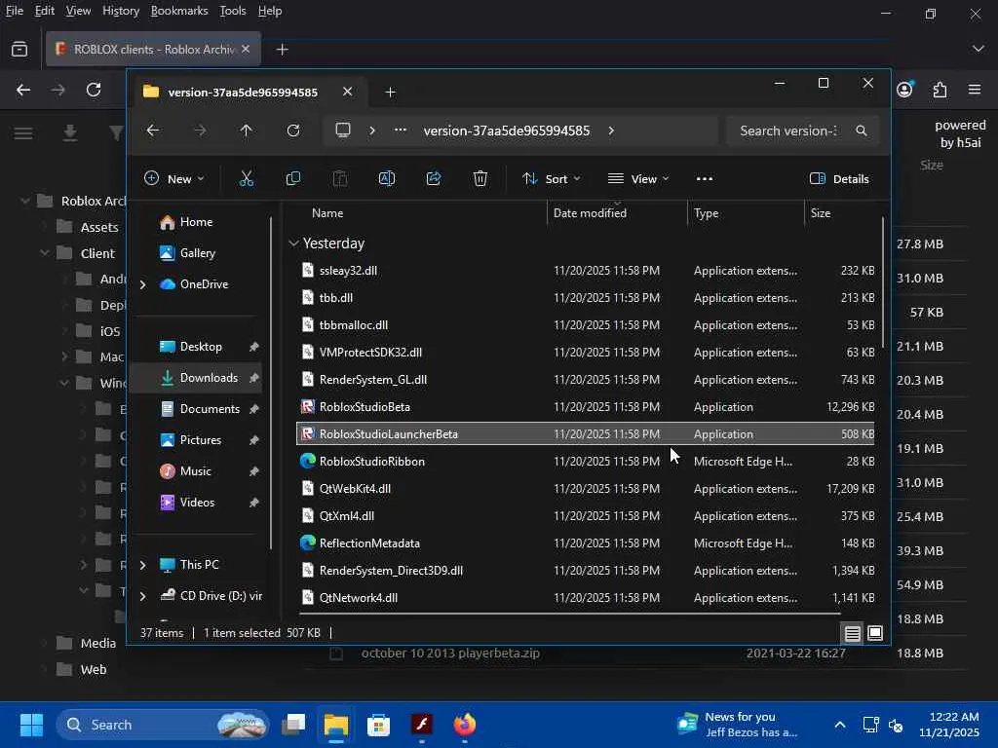Open Firefox File menu
Viewport: 998px width, 748px height.
[x=14, y=11]
